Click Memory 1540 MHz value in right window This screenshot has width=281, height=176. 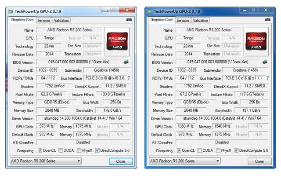pyautogui.click(x=223, y=126)
